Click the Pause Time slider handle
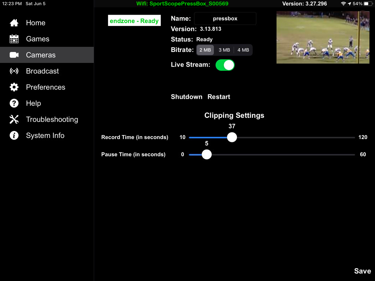Screen dimensions: 375x281 pyautogui.click(x=207, y=154)
